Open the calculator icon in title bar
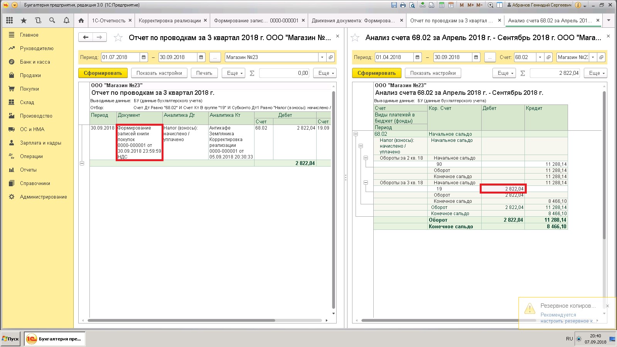This screenshot has width=617, height=347. [441, 5]
